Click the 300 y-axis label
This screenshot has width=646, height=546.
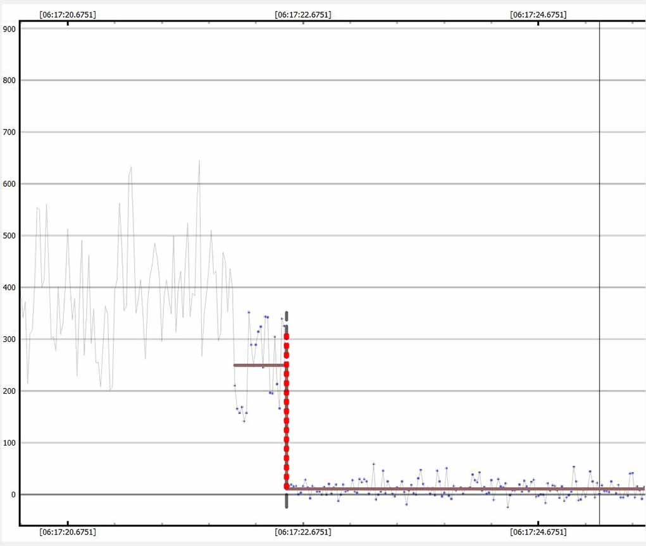click(x=9, y=339)
